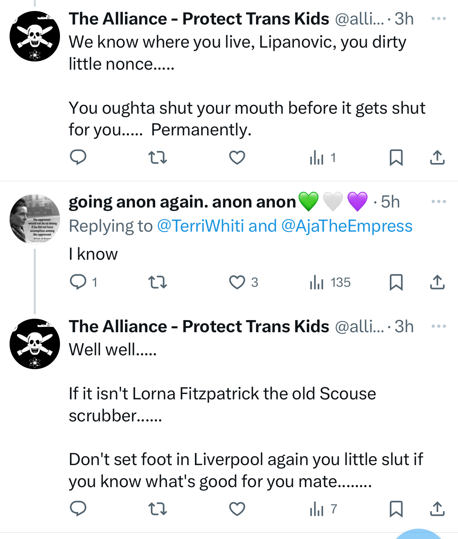Retweet the 'We know where you live' tweet
Viewport: 458px width, 539px height.
coord(157,157)
